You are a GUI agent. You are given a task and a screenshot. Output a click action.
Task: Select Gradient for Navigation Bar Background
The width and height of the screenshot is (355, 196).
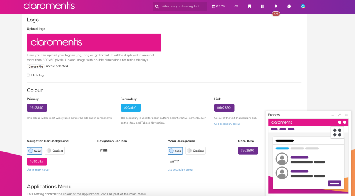[55, 151]
